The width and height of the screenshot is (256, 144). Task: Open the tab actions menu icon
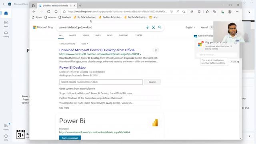tap(33, 6)
